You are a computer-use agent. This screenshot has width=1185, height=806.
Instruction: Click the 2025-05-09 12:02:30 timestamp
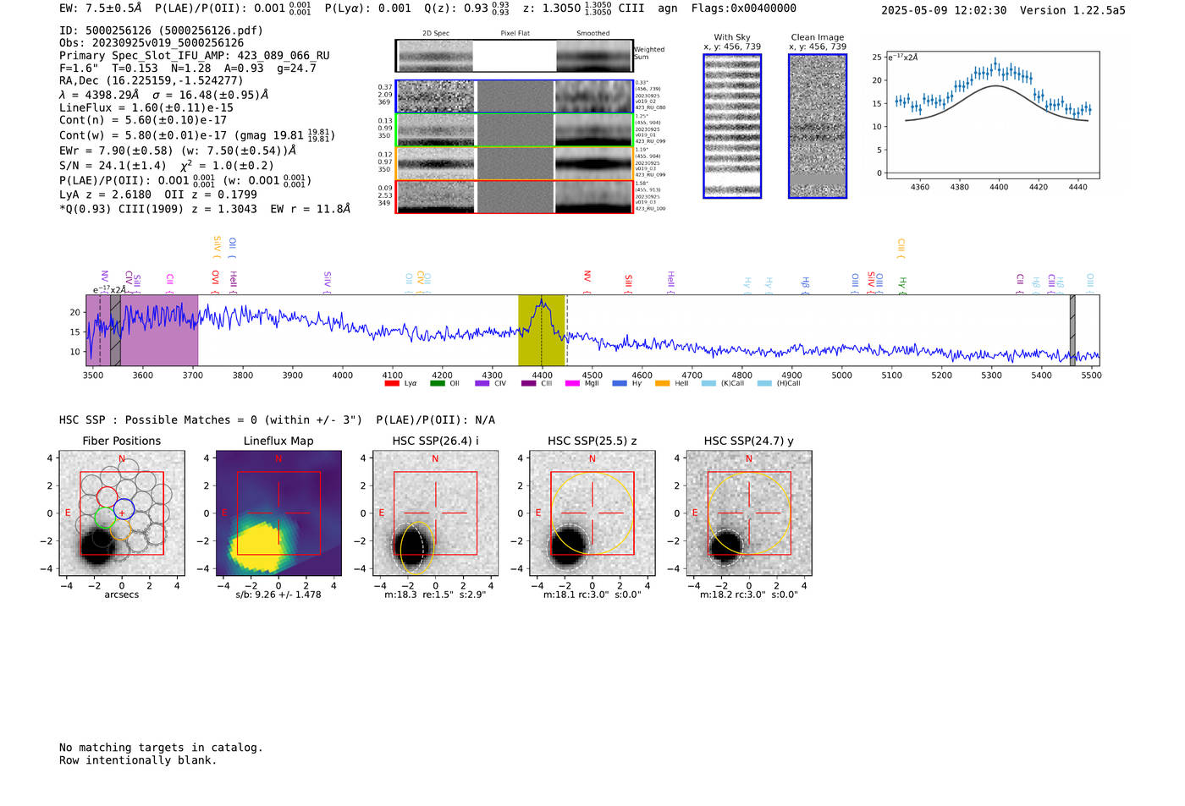(x=944, y=11)
